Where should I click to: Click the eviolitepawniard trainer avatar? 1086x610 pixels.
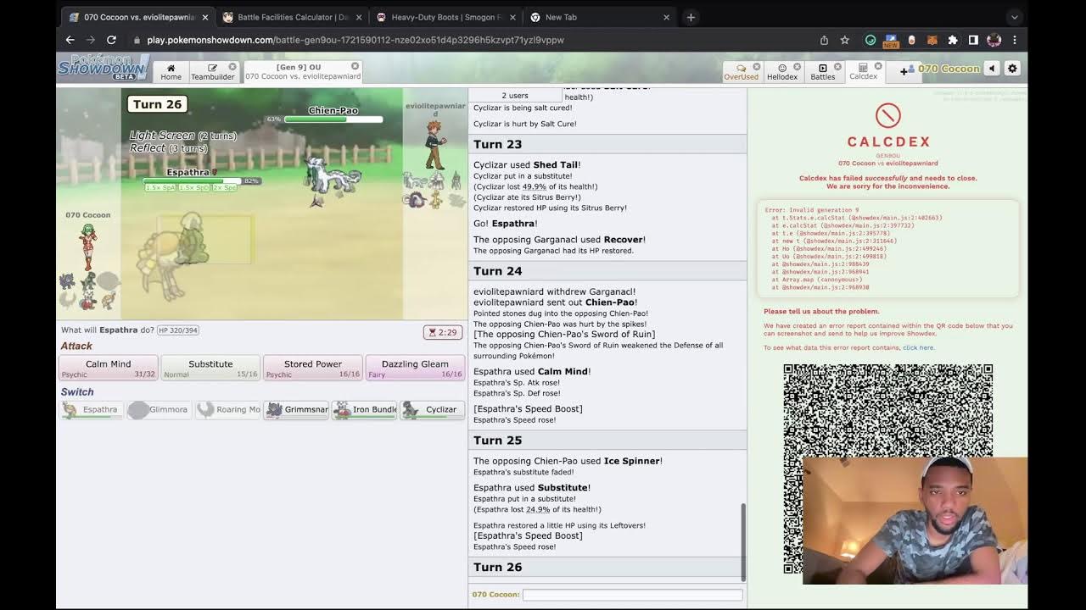tap(434, 144)
